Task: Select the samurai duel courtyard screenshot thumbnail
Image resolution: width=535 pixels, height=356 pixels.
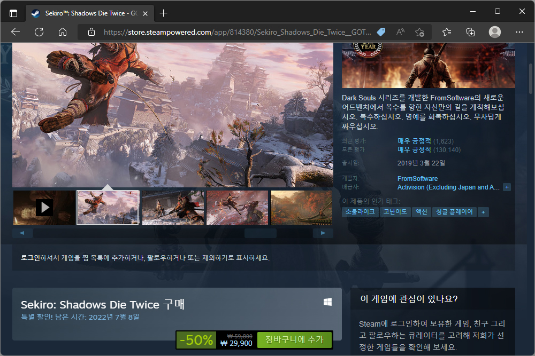Action: click(173, 208)
